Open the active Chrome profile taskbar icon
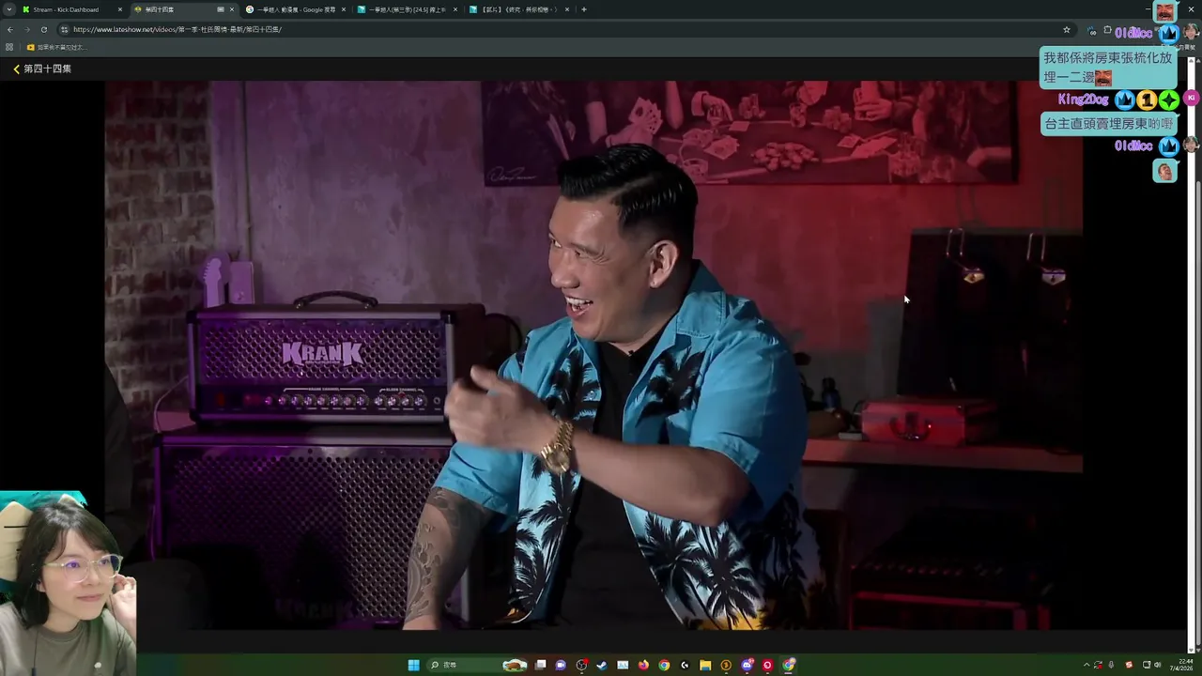The image size is (1202, 676). pos(789,665)
